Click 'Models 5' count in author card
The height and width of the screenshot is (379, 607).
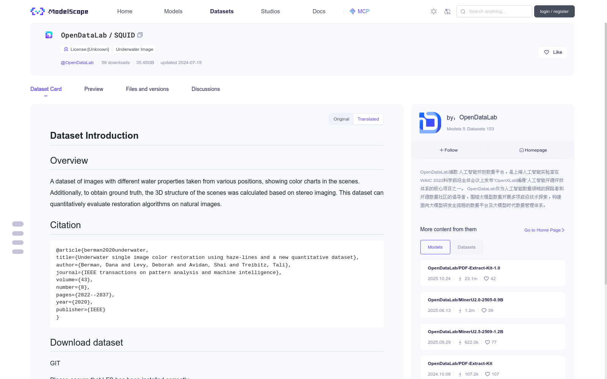pyautogui.click(x=456, y=129)
